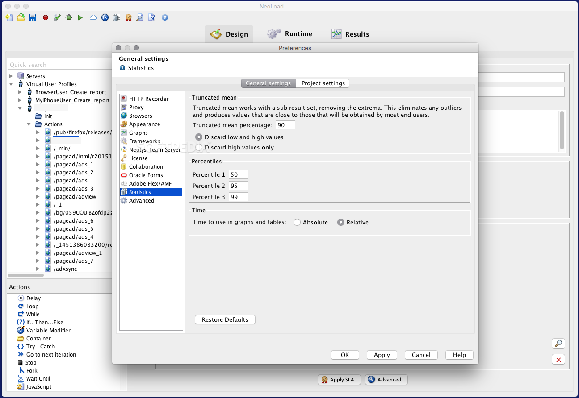Expand the /pagead/ads_1 request node
Viewport: 579px width, 398px height.
click(38, 164)
